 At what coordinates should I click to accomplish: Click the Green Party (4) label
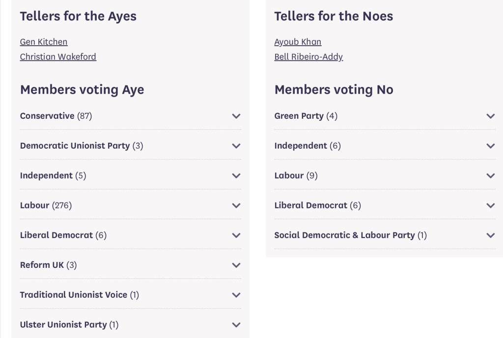click(x=306, y=116)
